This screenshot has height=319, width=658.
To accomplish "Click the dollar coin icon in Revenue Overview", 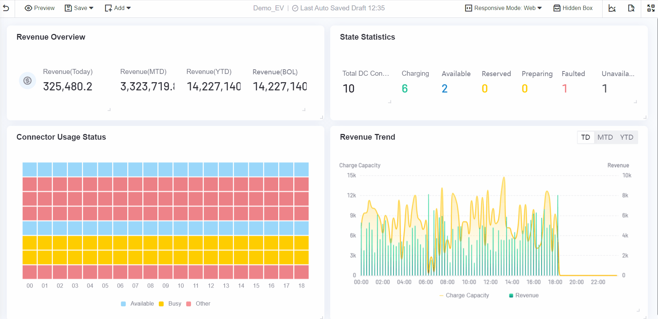I will [x=28, y=81].
